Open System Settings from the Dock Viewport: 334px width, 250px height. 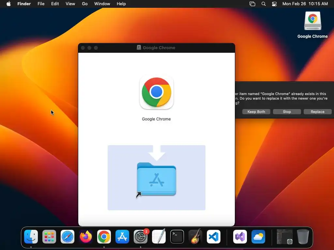coord(141,237)
